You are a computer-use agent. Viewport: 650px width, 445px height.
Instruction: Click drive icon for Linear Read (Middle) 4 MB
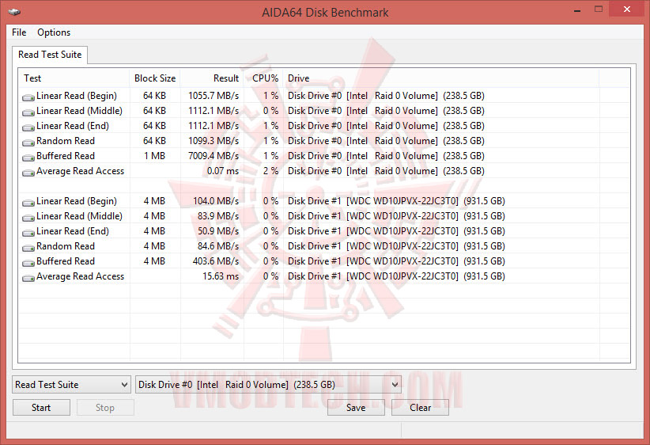[28, 218]
